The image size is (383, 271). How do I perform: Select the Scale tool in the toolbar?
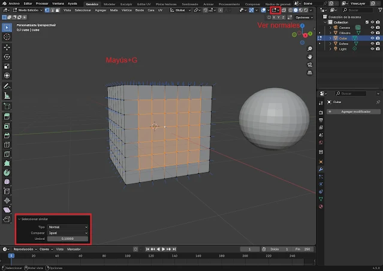click(7, 66)
